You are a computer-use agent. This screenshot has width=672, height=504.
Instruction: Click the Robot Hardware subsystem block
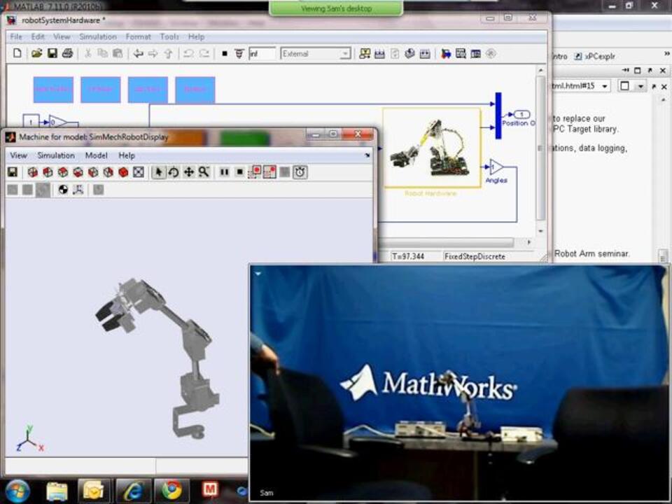coord(431,148)
